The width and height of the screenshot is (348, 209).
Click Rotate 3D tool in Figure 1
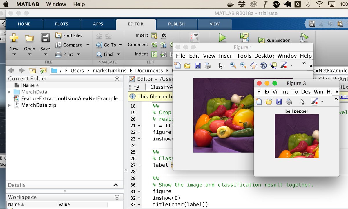click(263, 66)
